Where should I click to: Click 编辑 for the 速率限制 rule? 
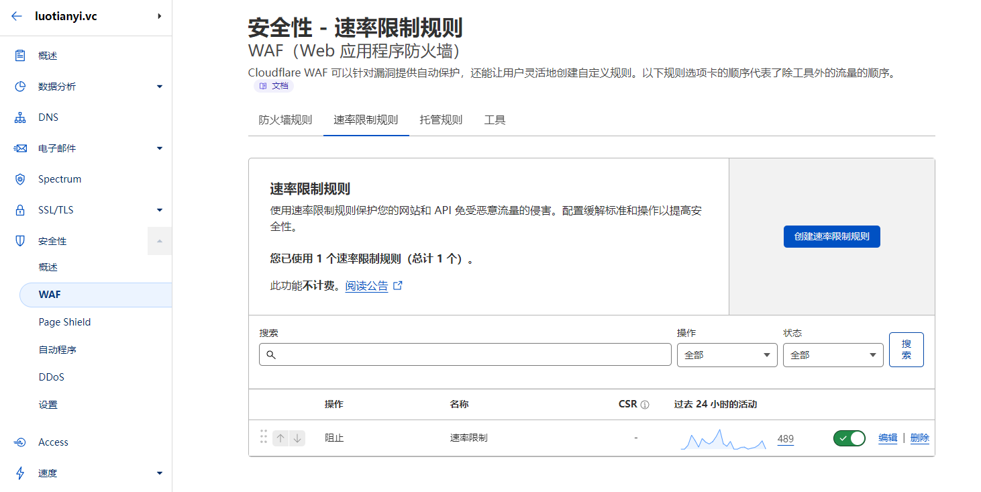[888, 438]
